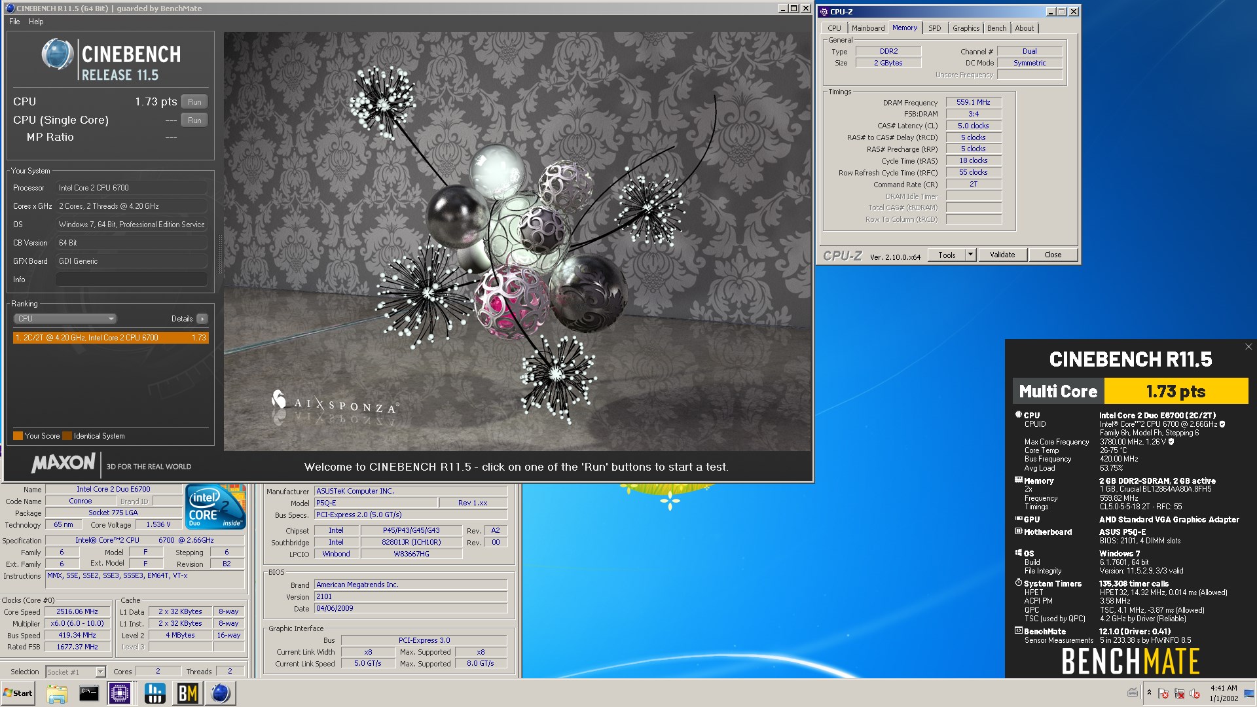Image resolution: width=1257 pixels, height=707 pixels.
Task: Open the File menu in Cinebench
Action: click(14, 22)
